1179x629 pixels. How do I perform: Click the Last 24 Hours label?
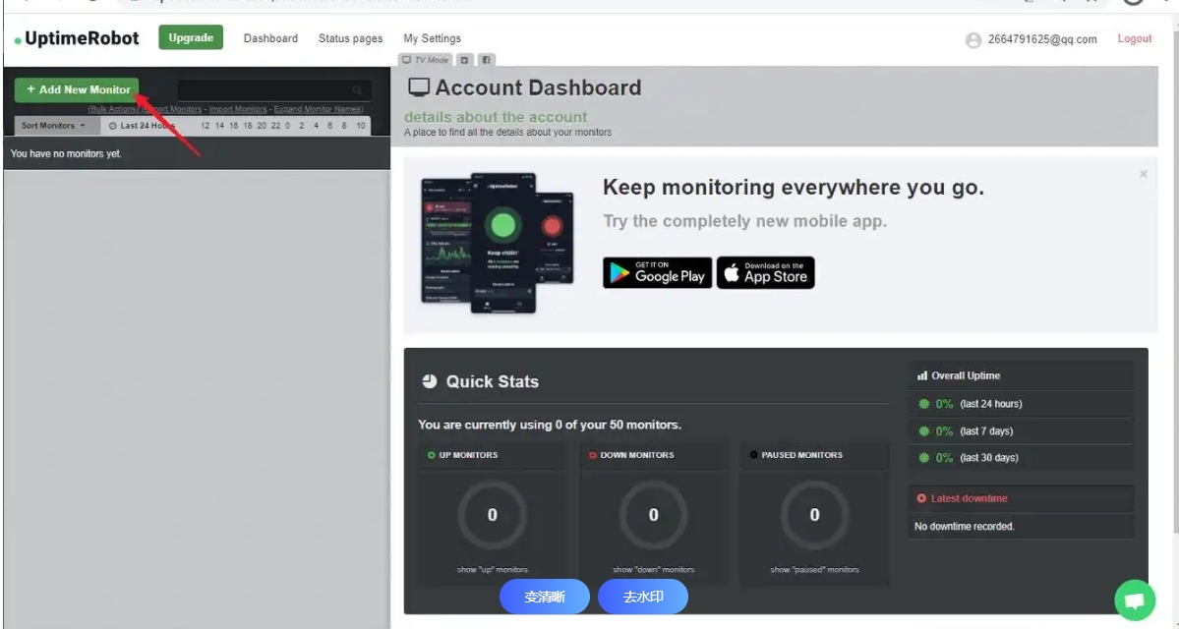point(143,126)
